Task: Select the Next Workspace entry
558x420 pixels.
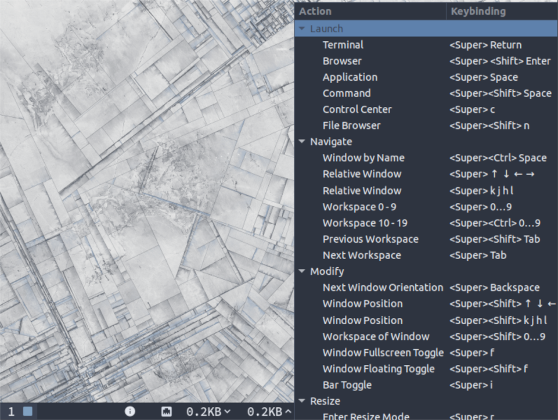Action: 361,255
